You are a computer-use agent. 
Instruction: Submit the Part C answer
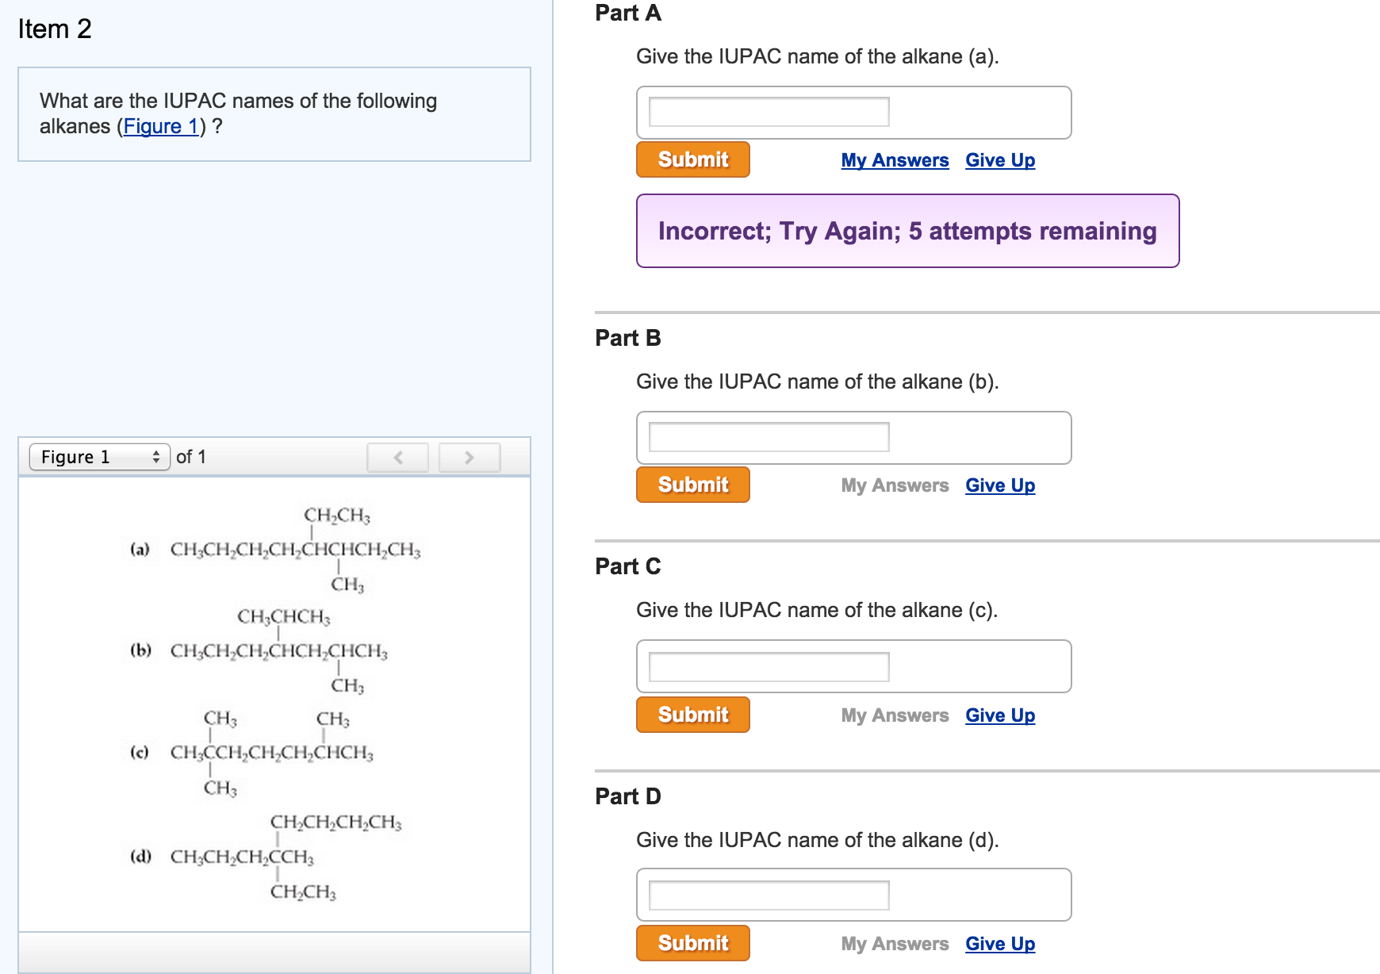tap(693, 715)
